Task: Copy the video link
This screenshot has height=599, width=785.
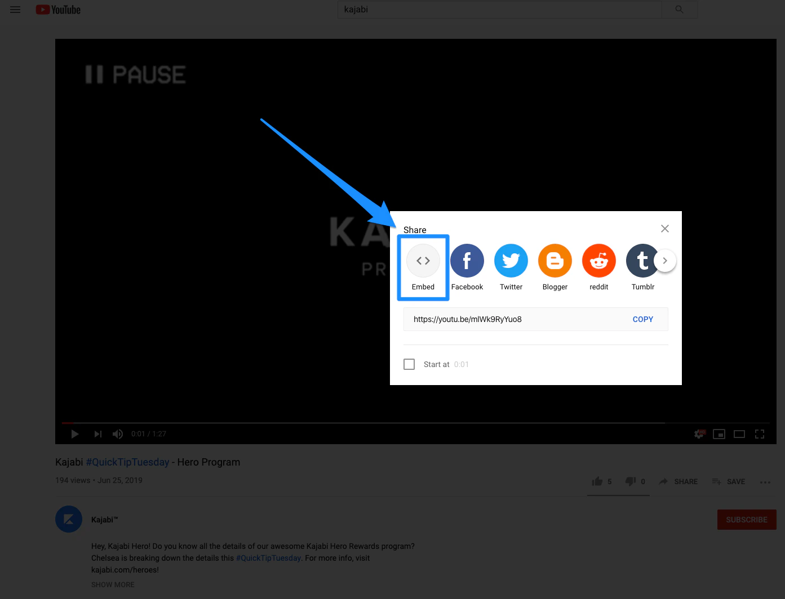Action: (x=642, y=319)
